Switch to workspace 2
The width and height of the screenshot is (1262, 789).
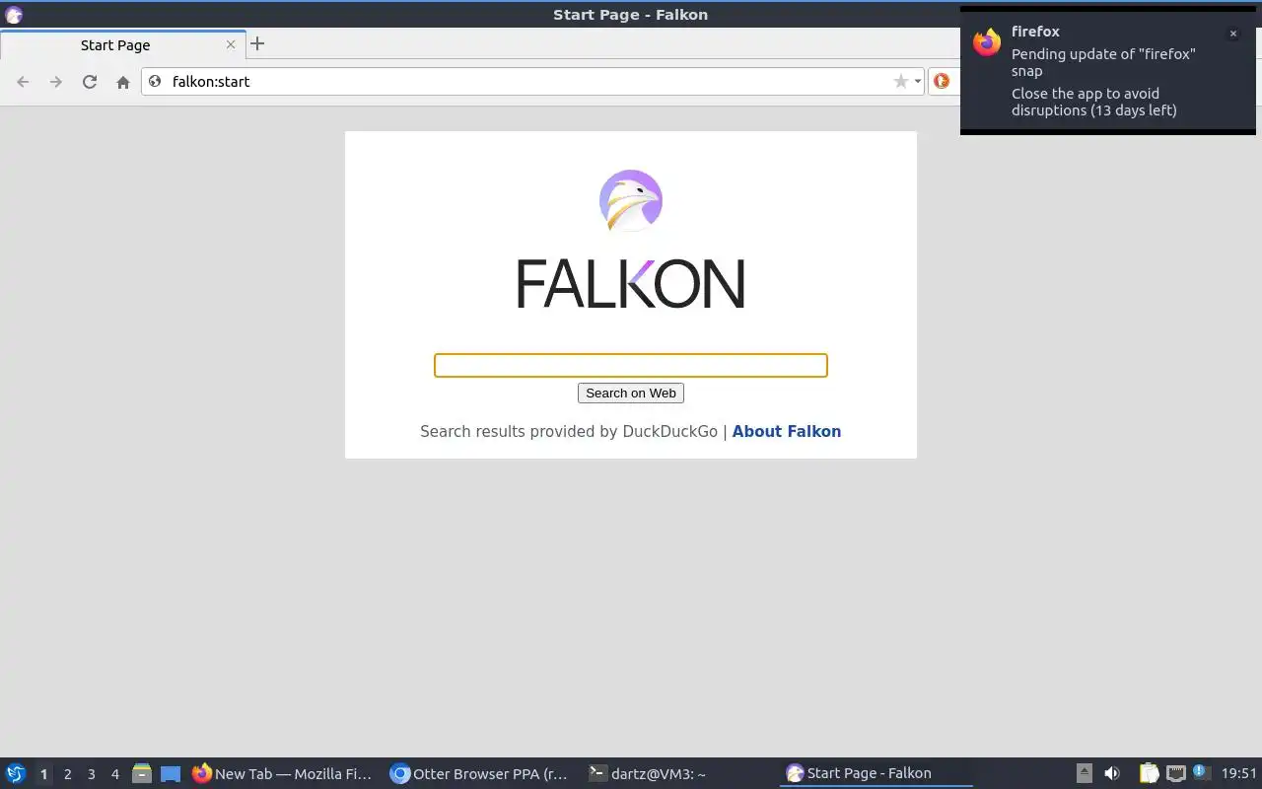67,774
